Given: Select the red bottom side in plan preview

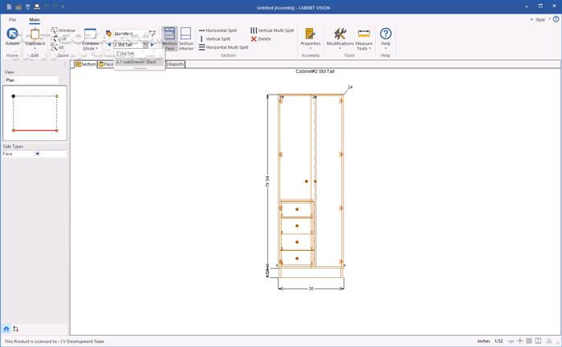Looking at the screenshot, I should (x=35, y=131).
